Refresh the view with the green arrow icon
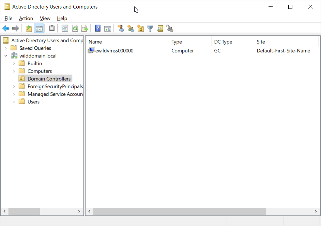321x226 pixels. 75,29
